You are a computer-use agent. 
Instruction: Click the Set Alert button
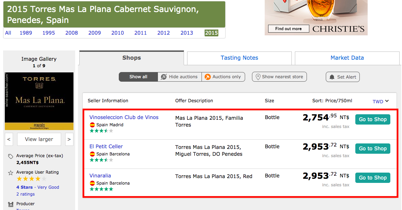(343, 77)
